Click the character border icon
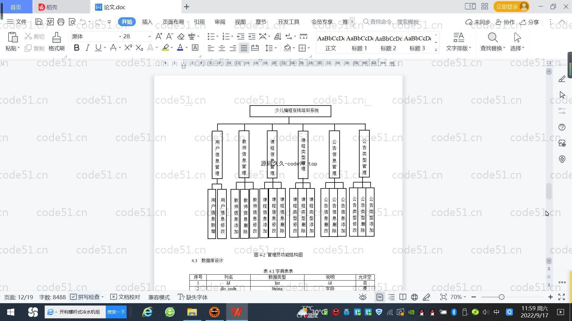 pos(195,48)
